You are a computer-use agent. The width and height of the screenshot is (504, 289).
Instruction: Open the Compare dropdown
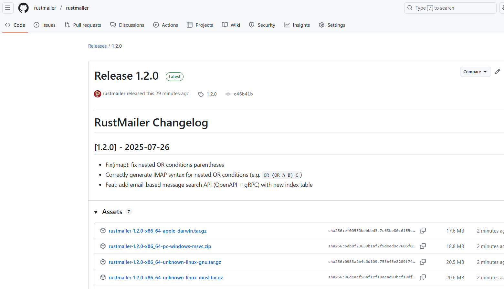pyautogui.click(x=475, y=72)
